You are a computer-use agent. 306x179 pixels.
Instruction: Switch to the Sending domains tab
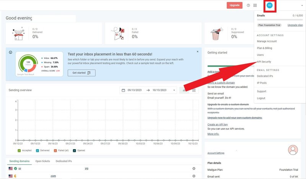[20, 161]
